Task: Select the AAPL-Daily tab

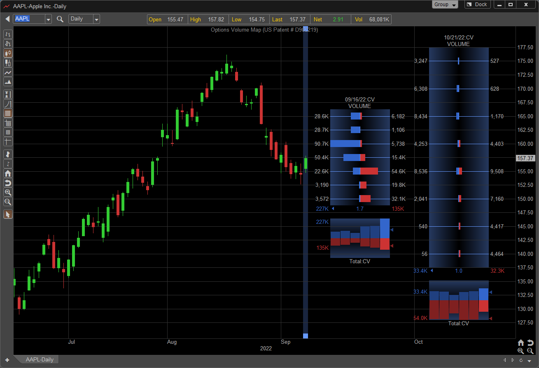Action: pos(40,359)
